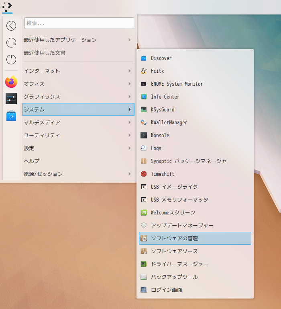Open 設定 category label
The height and width of the screenshot is (309, 281).
pos(29,148)
